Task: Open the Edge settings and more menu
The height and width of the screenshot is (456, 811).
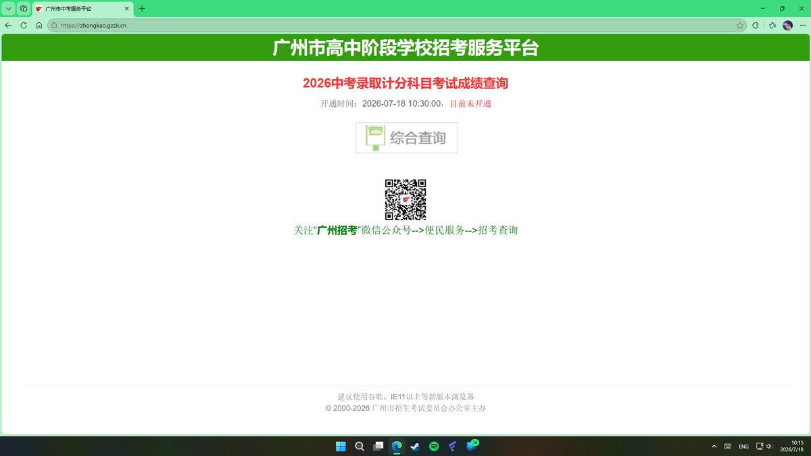Action: tap(802, 25)
